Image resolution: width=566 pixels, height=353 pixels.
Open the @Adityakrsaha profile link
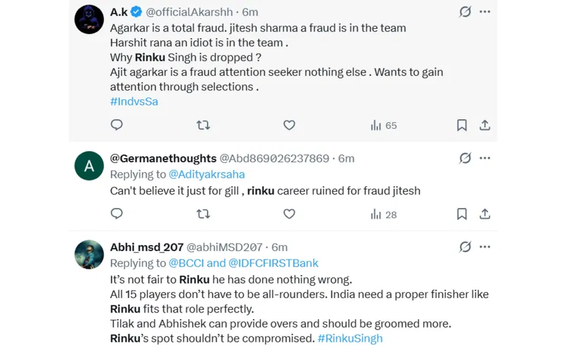[x=206, y=175]
